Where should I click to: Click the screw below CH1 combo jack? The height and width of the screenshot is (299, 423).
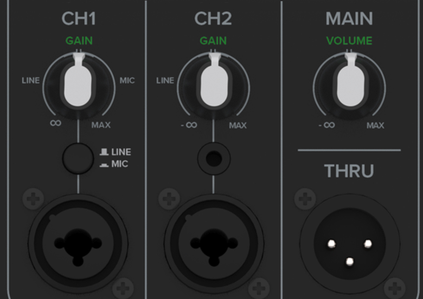point(123,289)
